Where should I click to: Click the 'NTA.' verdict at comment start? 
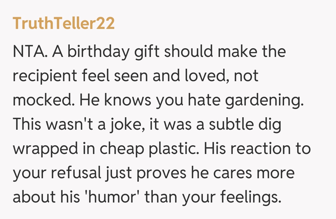click(30, 52)
